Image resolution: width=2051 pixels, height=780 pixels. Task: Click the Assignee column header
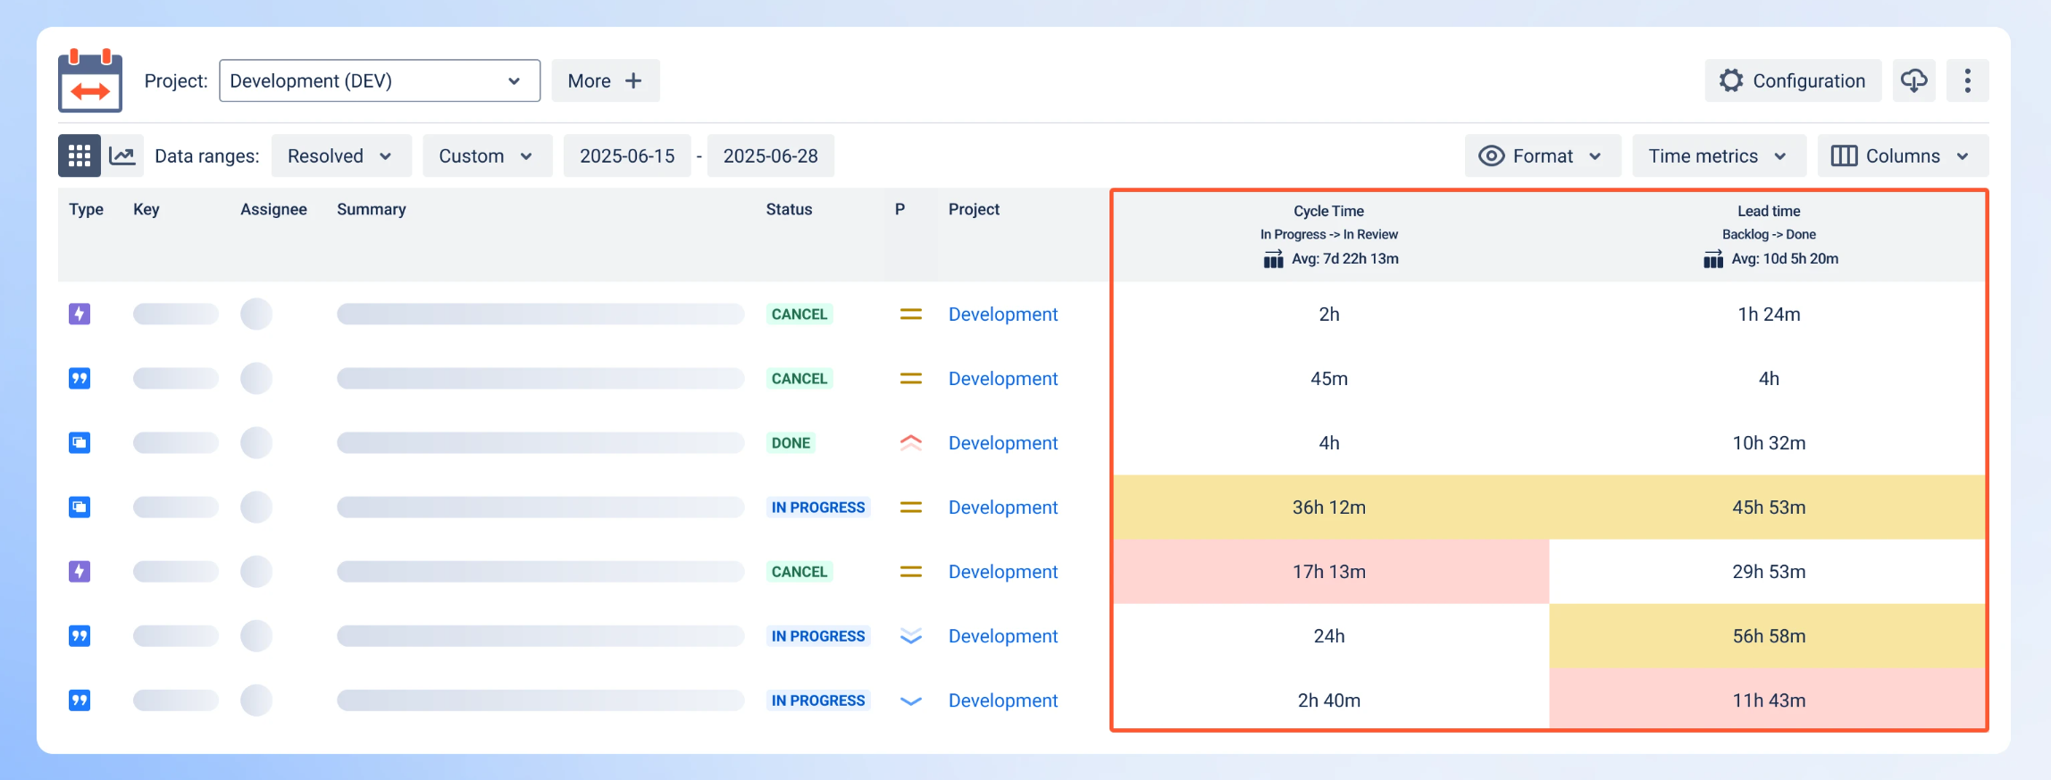[x=273, y=209]
